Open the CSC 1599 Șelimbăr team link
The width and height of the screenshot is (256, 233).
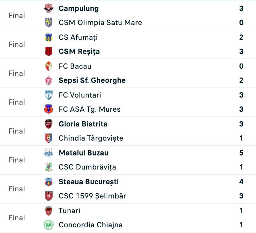pos(92,196)
